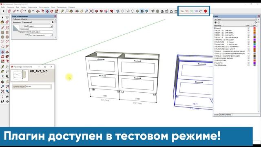
Task: Open the first menu in menu bar
Action: pyautogui.click(x=3, y=7)
